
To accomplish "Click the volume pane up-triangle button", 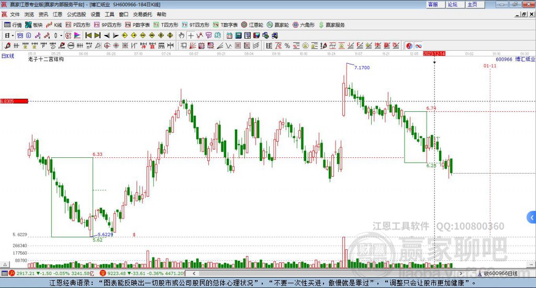I will point(5,264).
